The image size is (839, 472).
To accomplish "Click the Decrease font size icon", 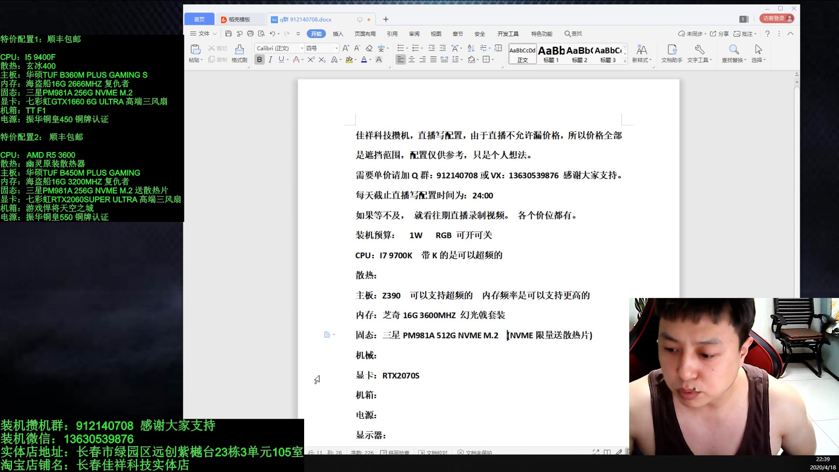I will pyautogui.click(x=357, y=48).
